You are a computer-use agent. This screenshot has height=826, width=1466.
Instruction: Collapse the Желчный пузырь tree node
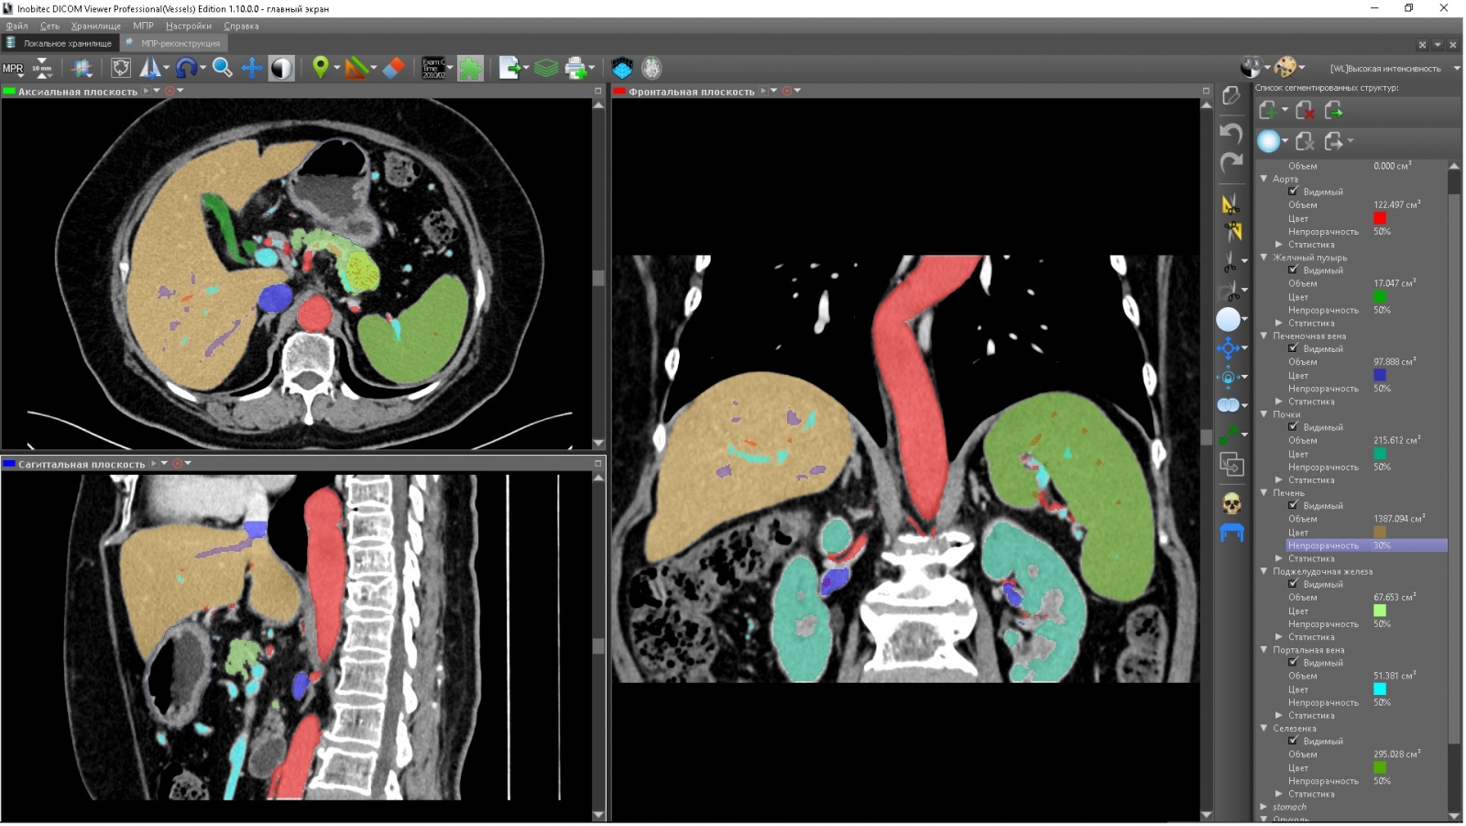click(x=1264, y=258)
